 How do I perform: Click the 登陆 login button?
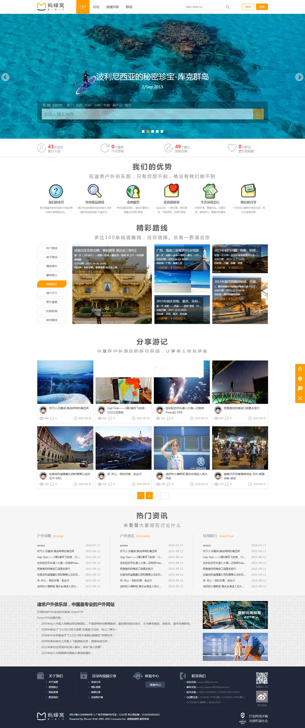click(248, 7)
